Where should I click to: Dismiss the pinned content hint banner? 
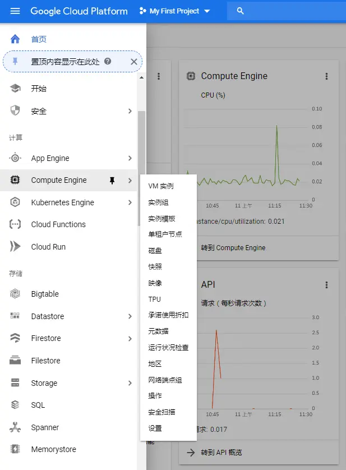(133, 62)
